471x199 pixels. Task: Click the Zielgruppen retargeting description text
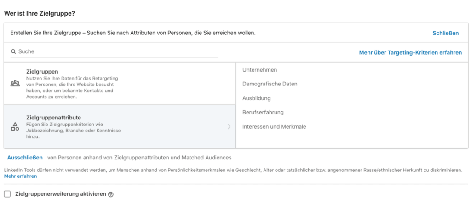[x=72, y=87]
